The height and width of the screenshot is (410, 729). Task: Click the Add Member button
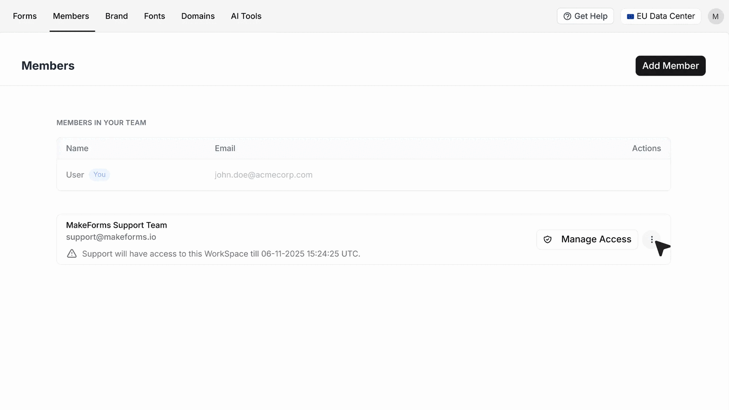[671, 66]
